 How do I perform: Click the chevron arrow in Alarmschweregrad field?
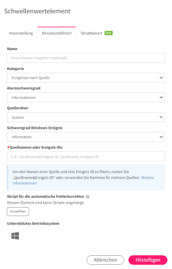click(x=161, y=97)
